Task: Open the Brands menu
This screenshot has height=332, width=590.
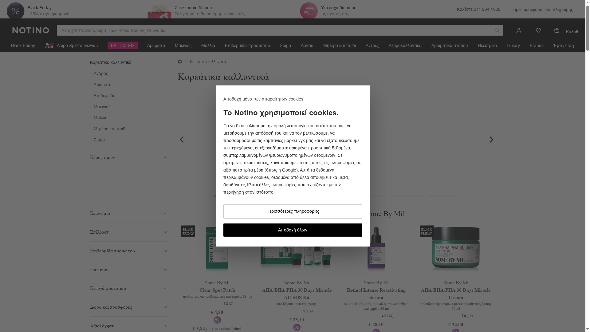Action: click(537, 45)
